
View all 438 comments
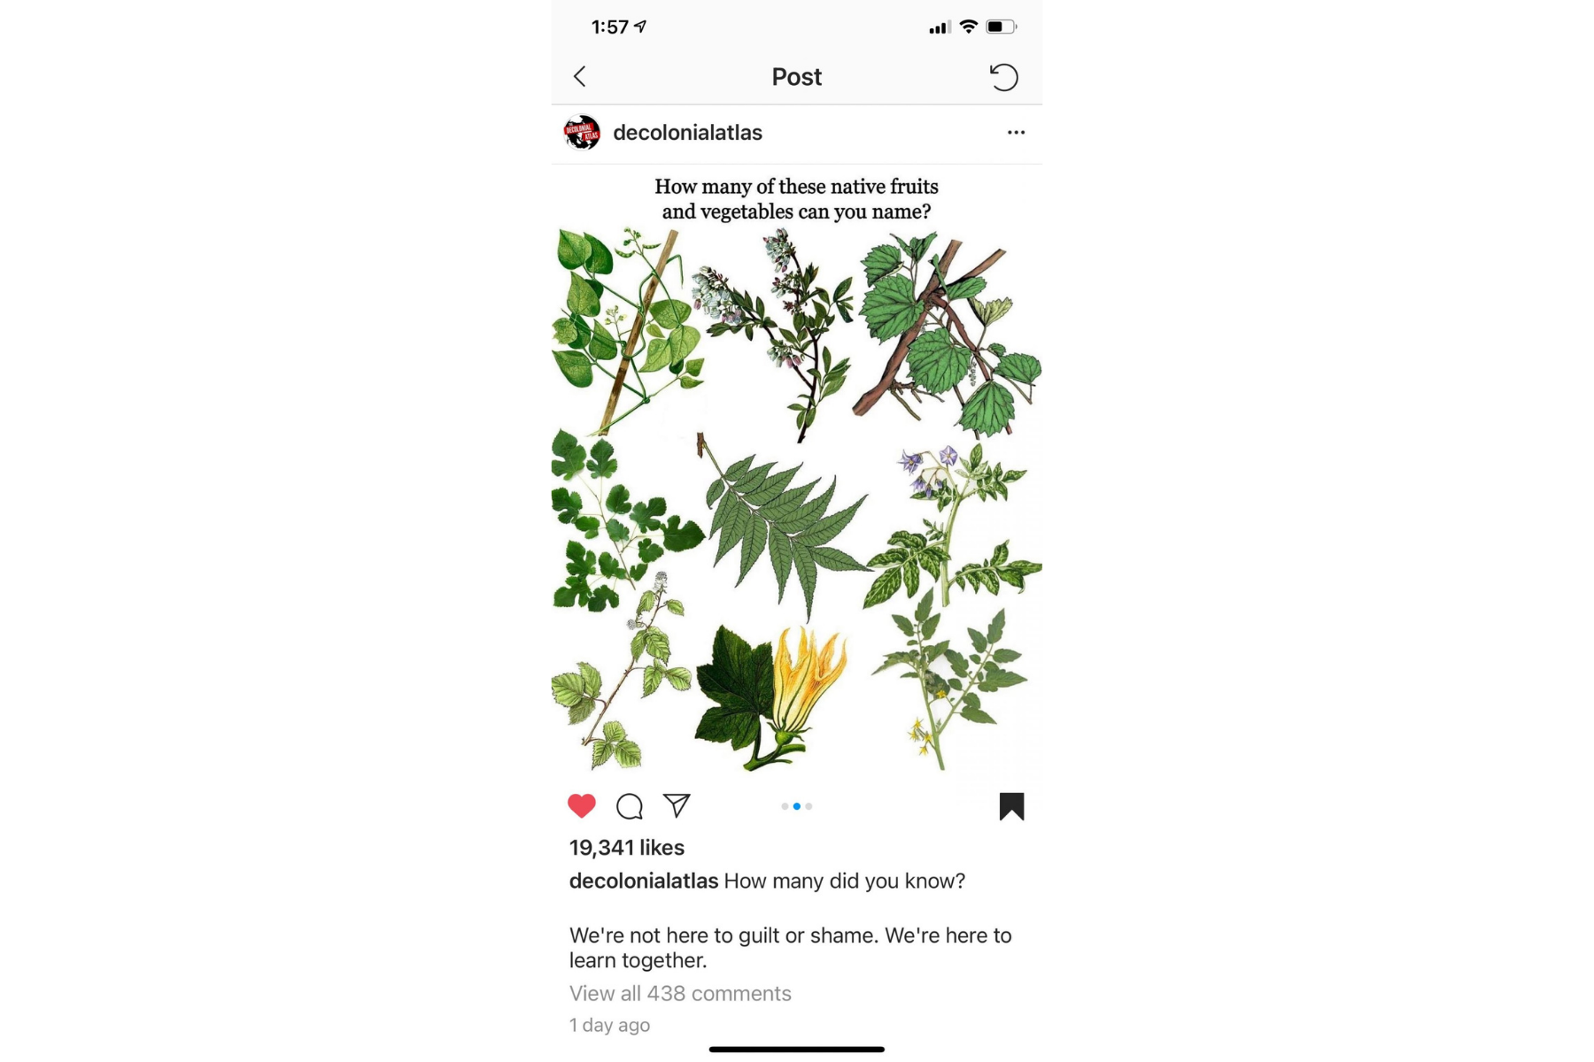tap(679, 994)
